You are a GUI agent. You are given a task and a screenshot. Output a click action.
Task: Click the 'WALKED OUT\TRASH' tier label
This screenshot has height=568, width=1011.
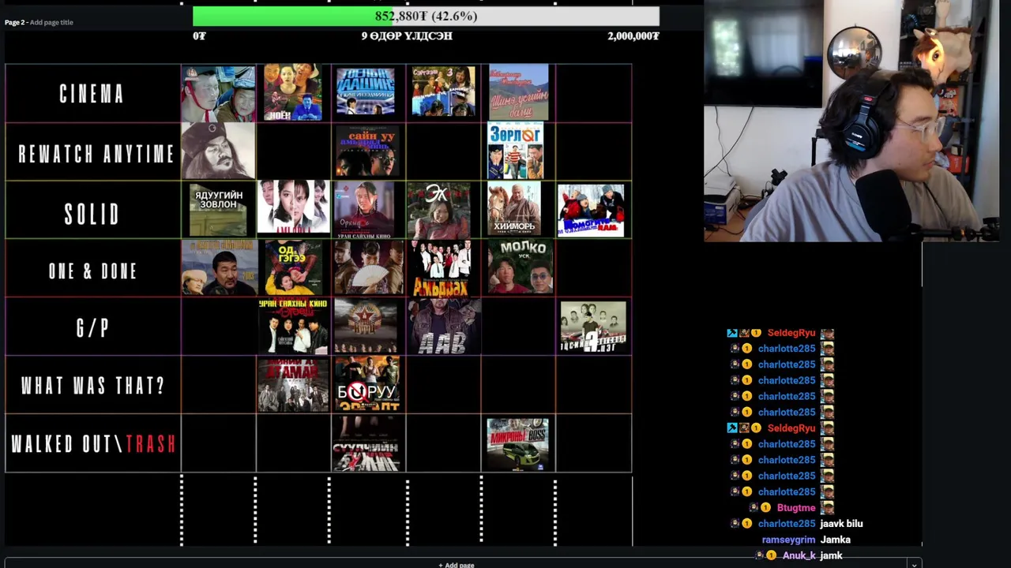pyautogui.click(x=93, y=444)
